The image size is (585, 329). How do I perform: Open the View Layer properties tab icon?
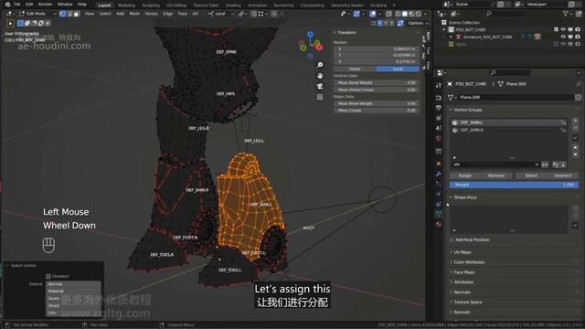click(x=439, y=118)
